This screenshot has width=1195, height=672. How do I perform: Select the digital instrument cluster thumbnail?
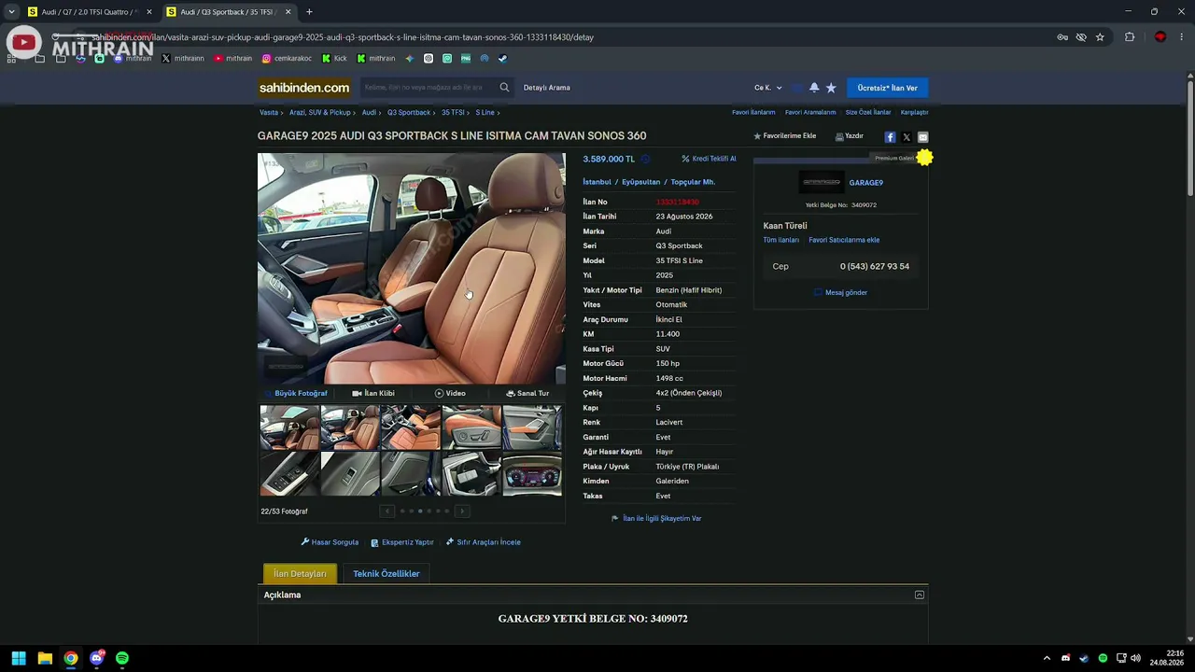click(532, 473)
